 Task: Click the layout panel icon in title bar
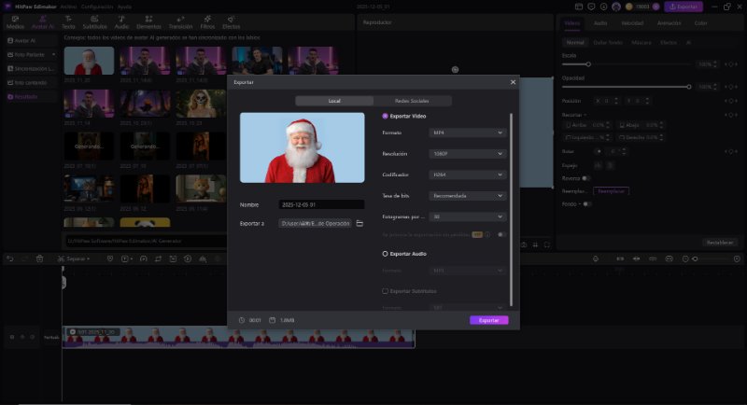[x=579, y=7]
